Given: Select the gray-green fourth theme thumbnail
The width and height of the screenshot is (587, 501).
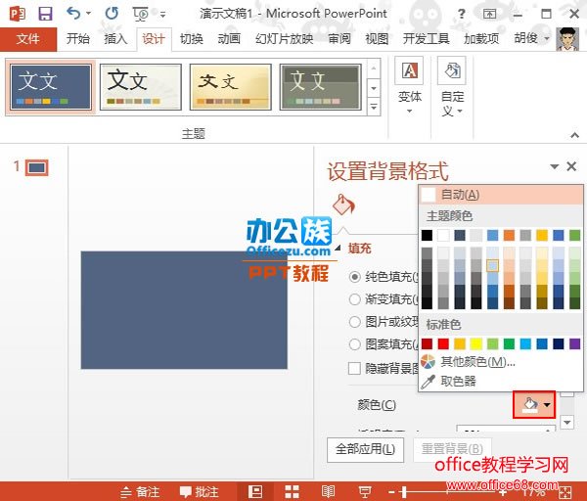Looking at the screenshot, I should click(321, 87).
